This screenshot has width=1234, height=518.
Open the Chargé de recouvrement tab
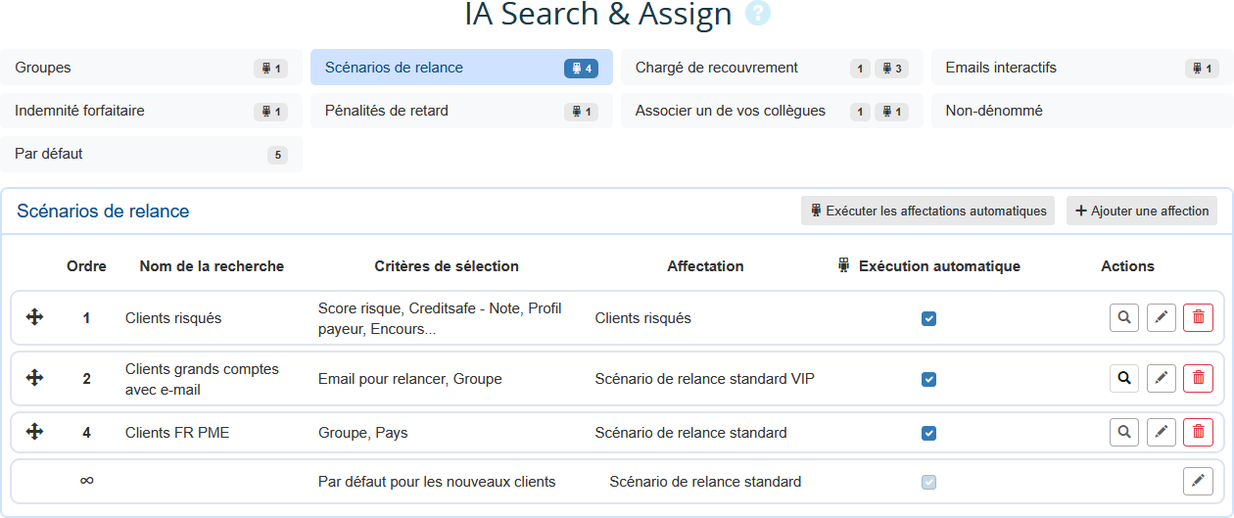point(771,68)
